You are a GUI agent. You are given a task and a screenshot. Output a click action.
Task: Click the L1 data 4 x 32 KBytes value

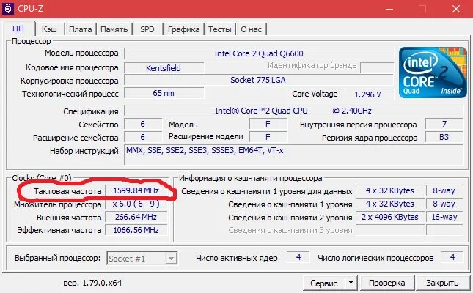coord(390,190)
